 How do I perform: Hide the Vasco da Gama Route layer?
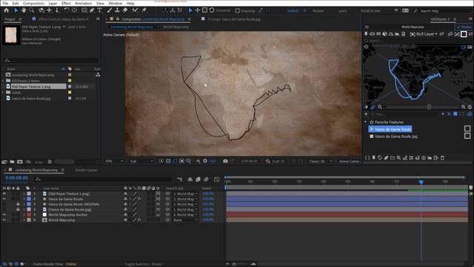click(x=4, y=199)
